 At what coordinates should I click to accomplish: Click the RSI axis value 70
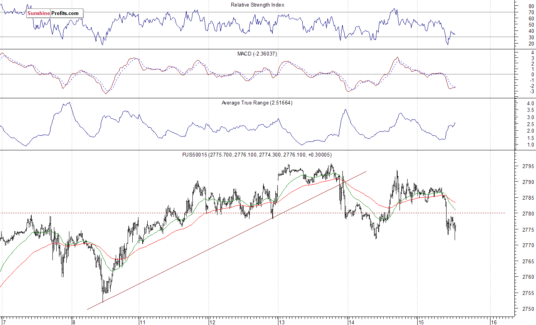coord(531,12)
